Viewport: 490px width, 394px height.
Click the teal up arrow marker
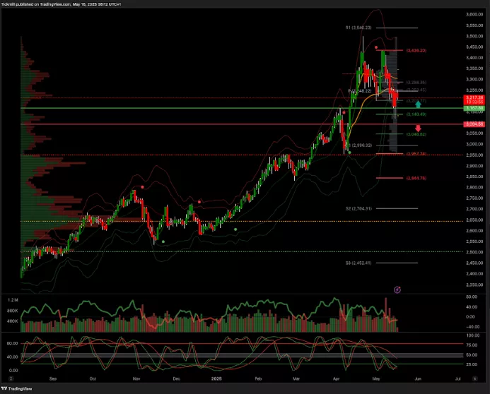pos(419,104)
